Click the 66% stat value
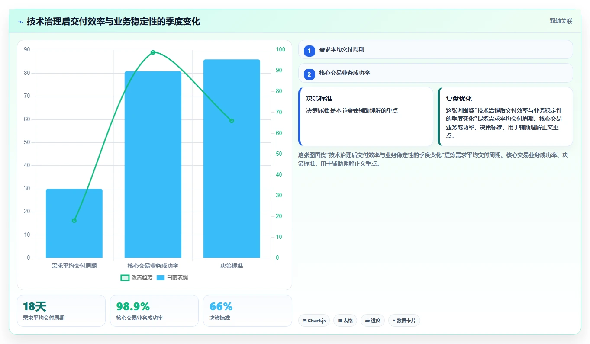590x344 pixels. (221, 307)
